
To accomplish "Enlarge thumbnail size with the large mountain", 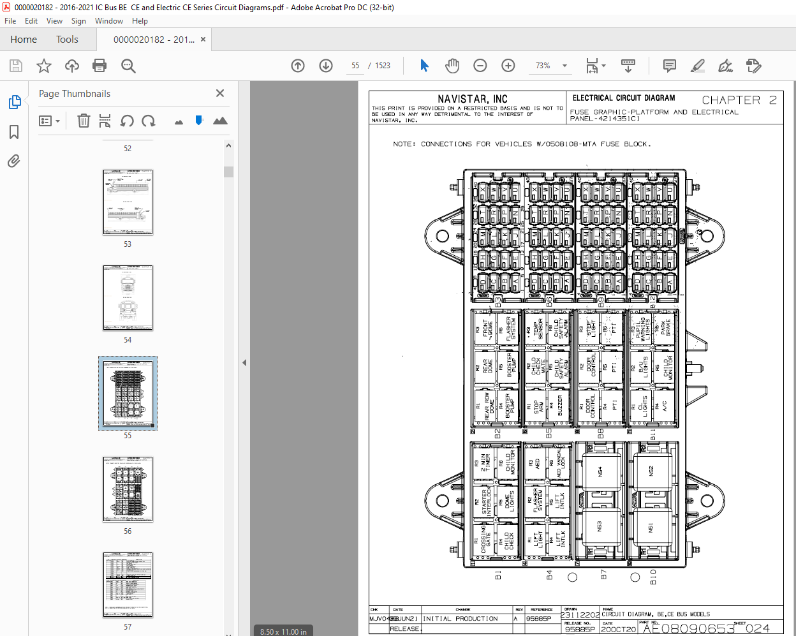I will coord(220,120).
